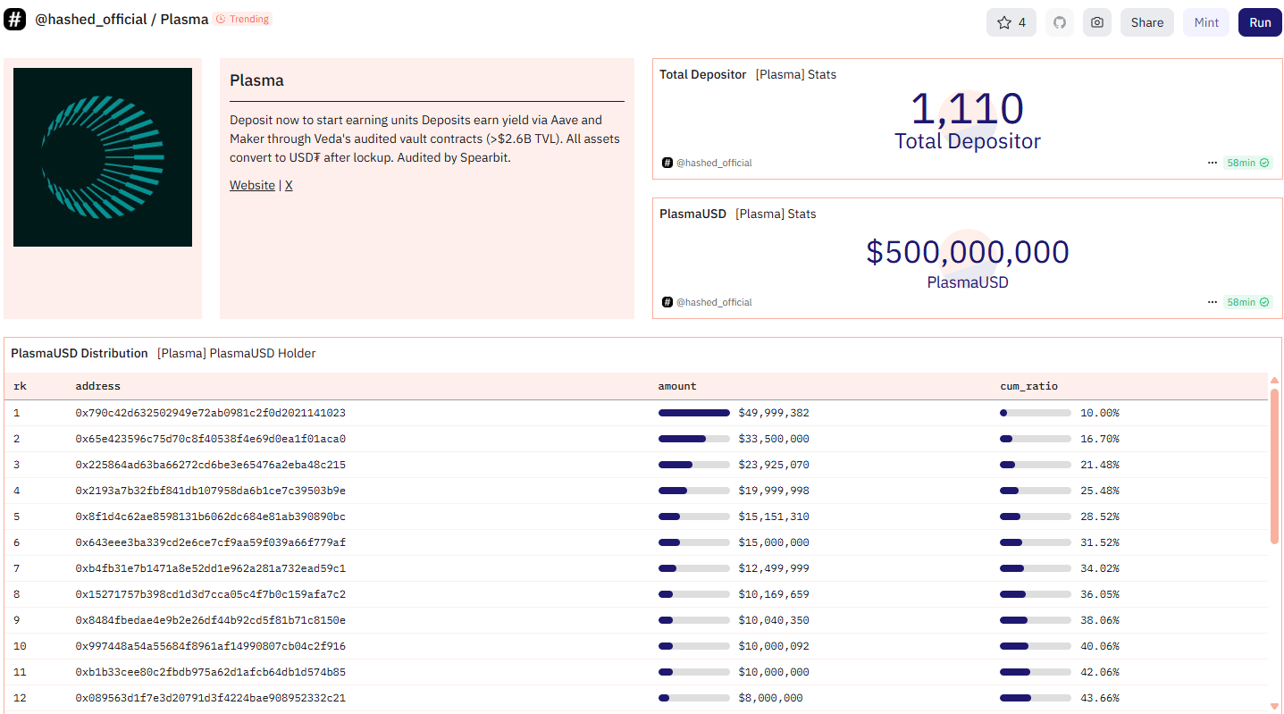
Task: Sort table by amount column header
Action: click(676, 386)
